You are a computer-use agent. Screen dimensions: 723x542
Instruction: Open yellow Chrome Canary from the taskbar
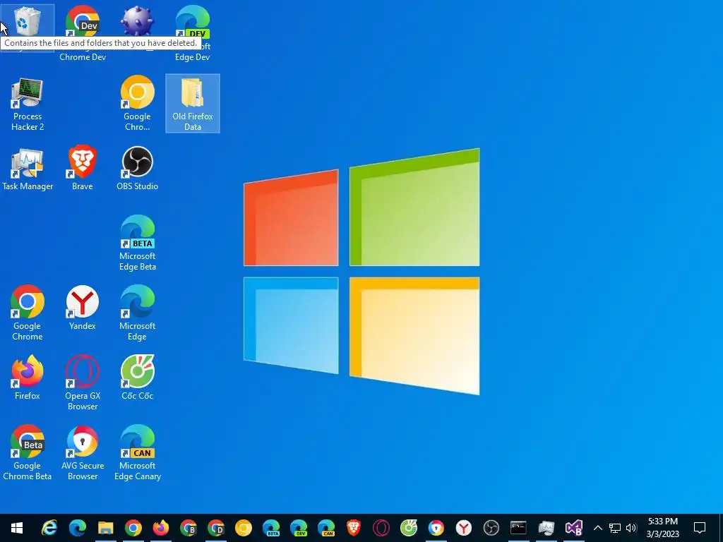(244, 528)
